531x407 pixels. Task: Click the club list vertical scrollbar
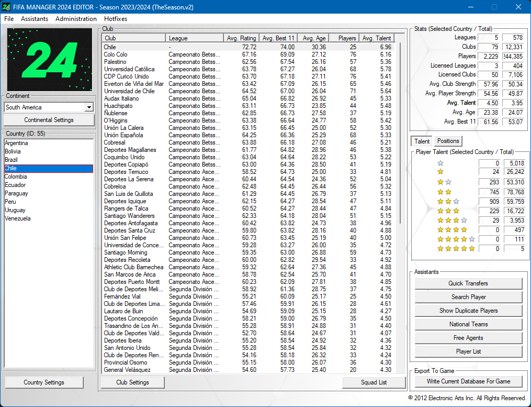(401, 133)
